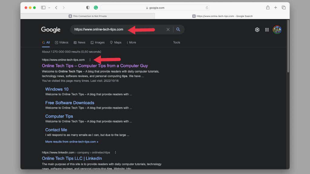Go forward to the next page
The height and width of the screenshot is (174, 310).
pyautogui.click(x=64, y=8)
